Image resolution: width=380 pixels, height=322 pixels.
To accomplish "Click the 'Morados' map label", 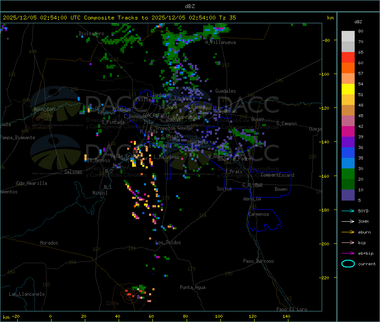I will [49, 243].
